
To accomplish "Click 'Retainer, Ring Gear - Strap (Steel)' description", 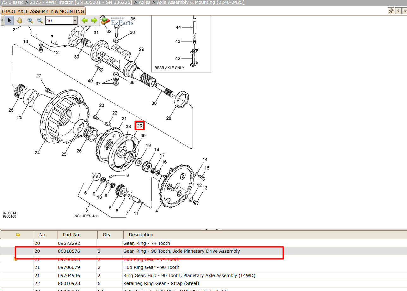I will (161, 283).
